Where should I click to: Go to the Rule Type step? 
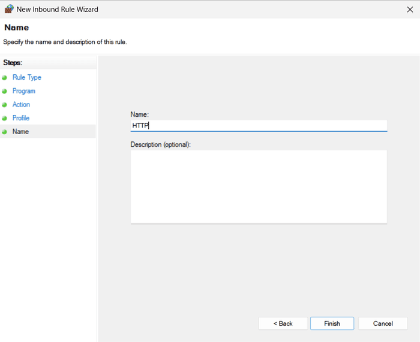pos(27,78)
